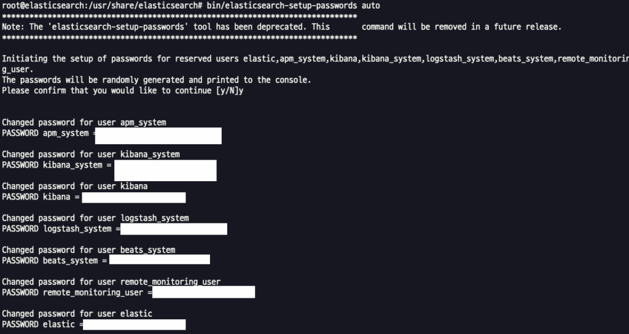Click the redacted kibana password box
Viewport: 629px width, 334px height.
coord(133,197)
